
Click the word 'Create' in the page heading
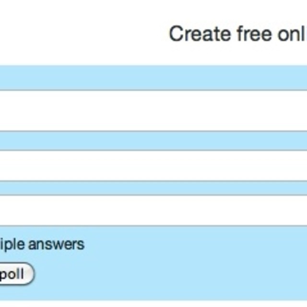coord(200,34)
